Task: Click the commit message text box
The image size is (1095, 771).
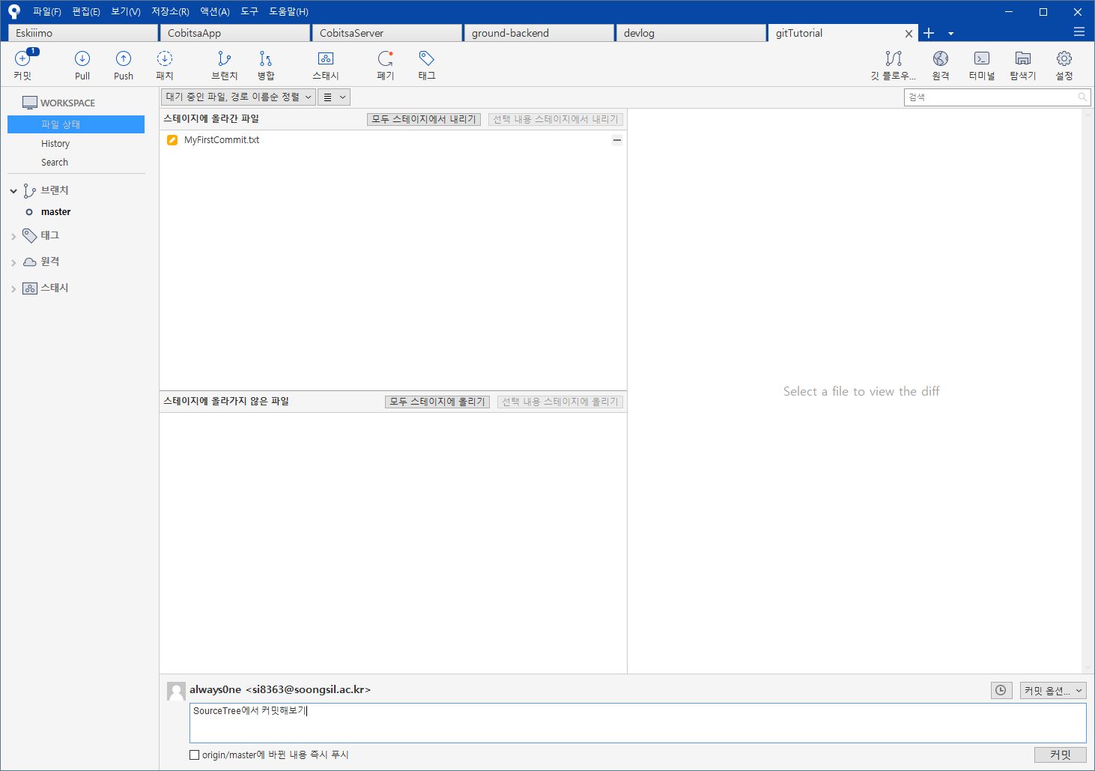Action: pyautogui.click(x=637, y=723)
